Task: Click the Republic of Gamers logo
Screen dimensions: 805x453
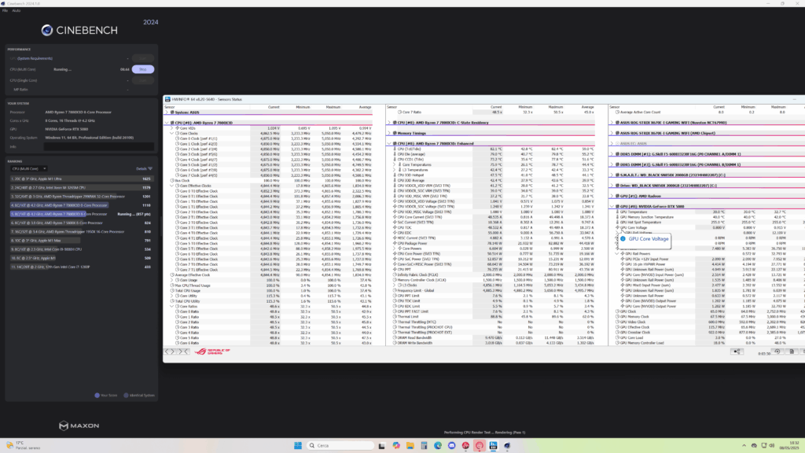Action: click(x=212, y=352)
